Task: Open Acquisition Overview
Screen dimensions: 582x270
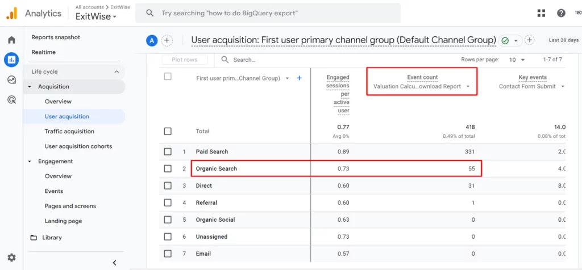Action: coord(59,102)
